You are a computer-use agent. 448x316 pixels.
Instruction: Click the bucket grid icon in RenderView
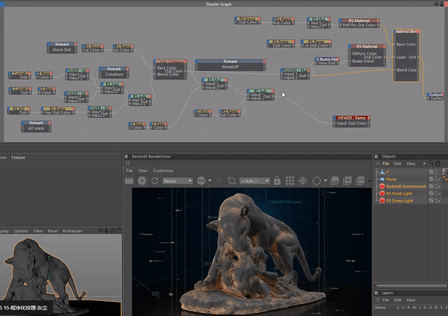click(x=290, y=181)
